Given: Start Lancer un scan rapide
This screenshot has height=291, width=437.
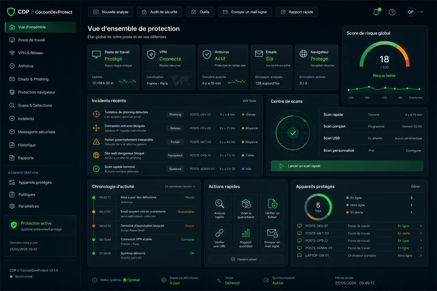Looking at the screenshot, I should 347,166.
